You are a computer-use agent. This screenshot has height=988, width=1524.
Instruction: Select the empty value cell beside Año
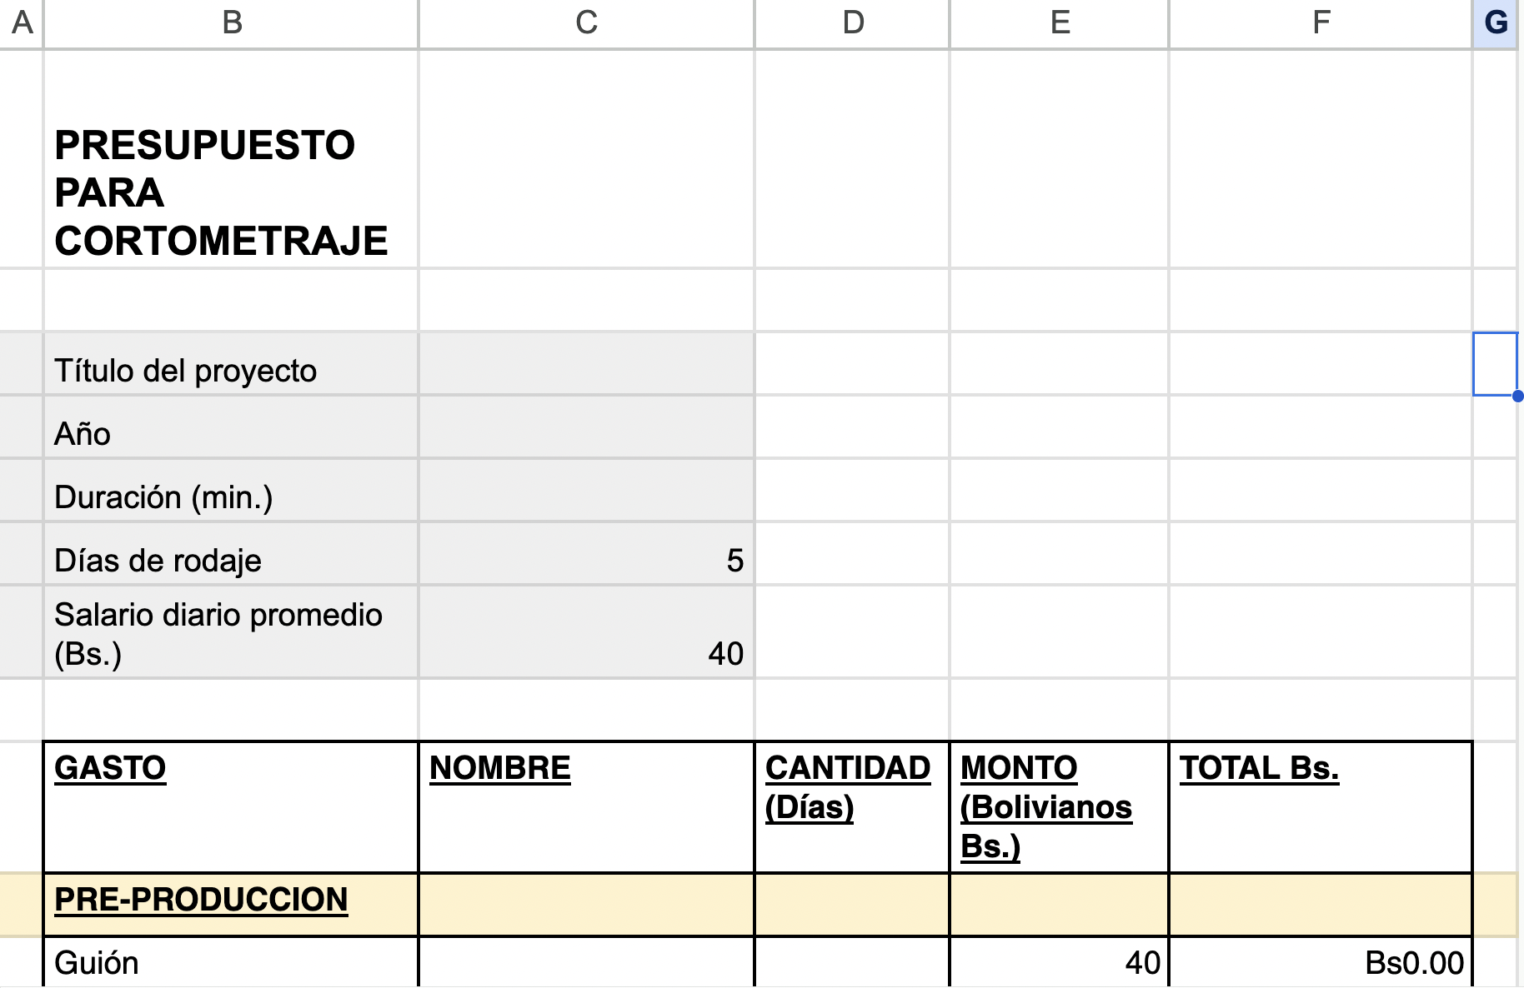pyautogui.click(x=586, y=427)
